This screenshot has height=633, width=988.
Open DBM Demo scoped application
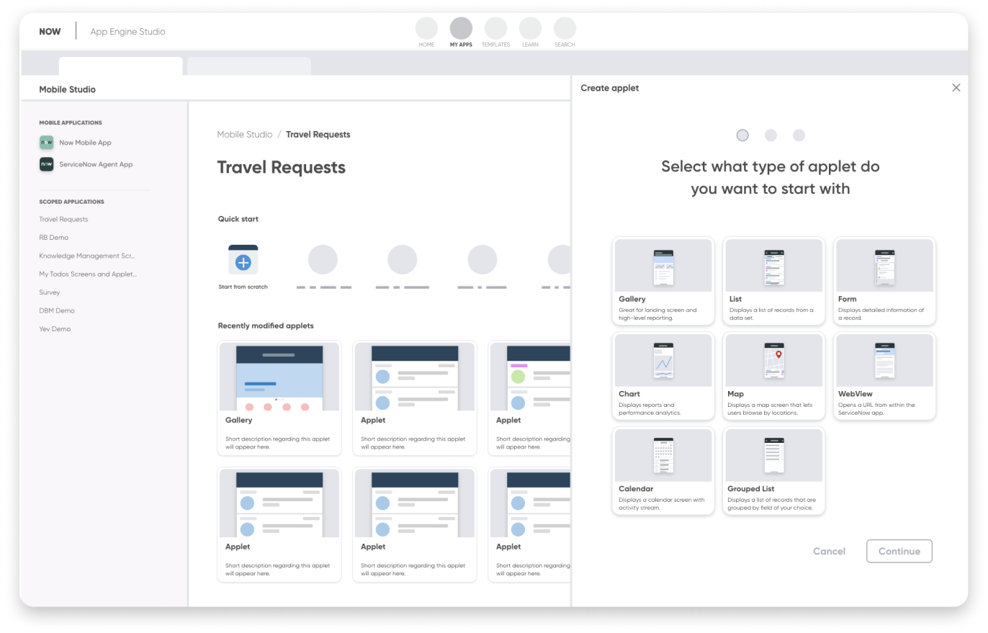57,310
